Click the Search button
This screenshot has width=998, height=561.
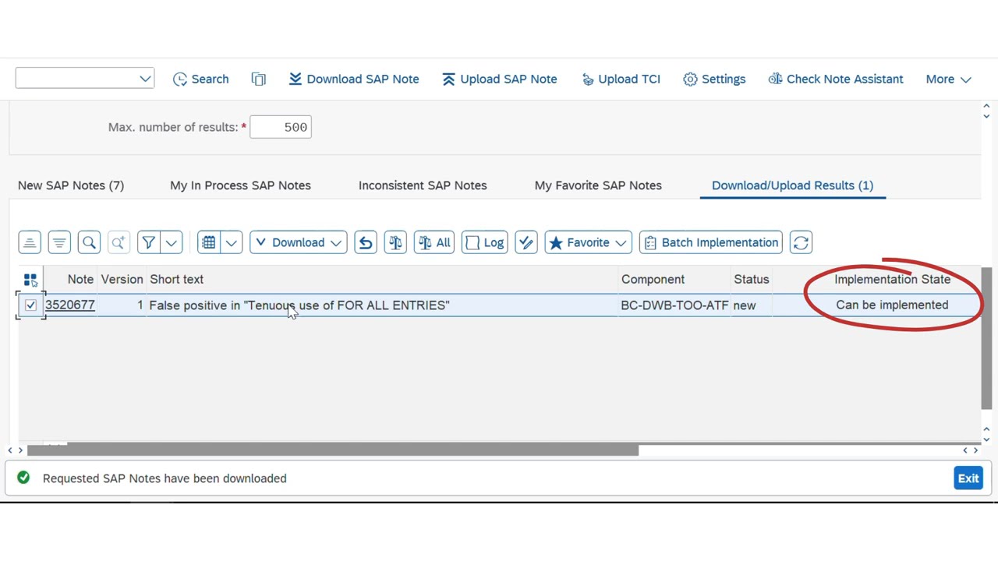201,79
